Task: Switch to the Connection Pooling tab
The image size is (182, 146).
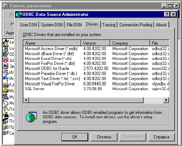Action: [x=136, y=25]
